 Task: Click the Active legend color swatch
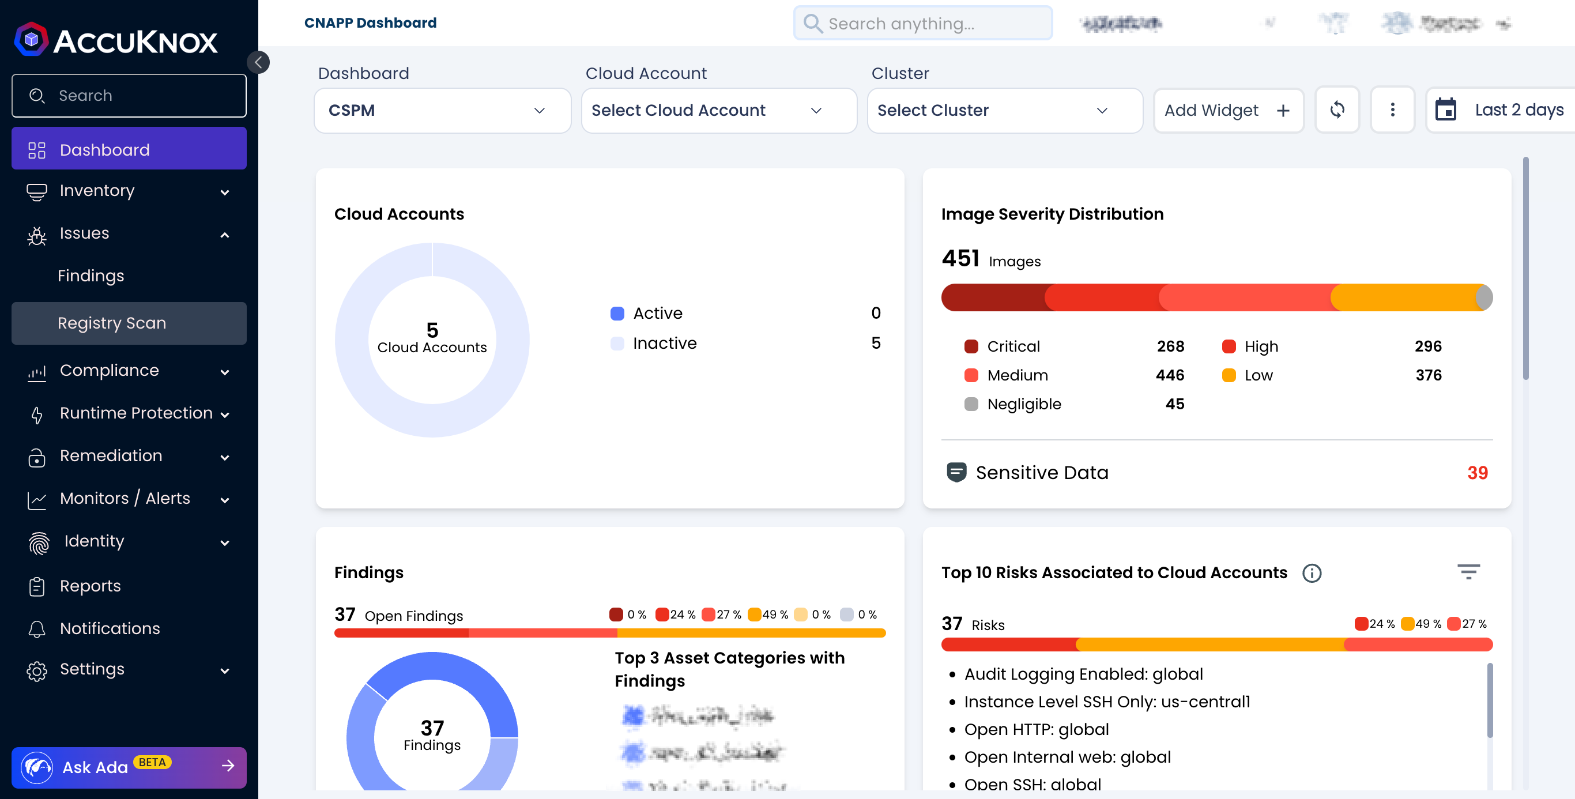pyautogui.click(x=617, y=313)
